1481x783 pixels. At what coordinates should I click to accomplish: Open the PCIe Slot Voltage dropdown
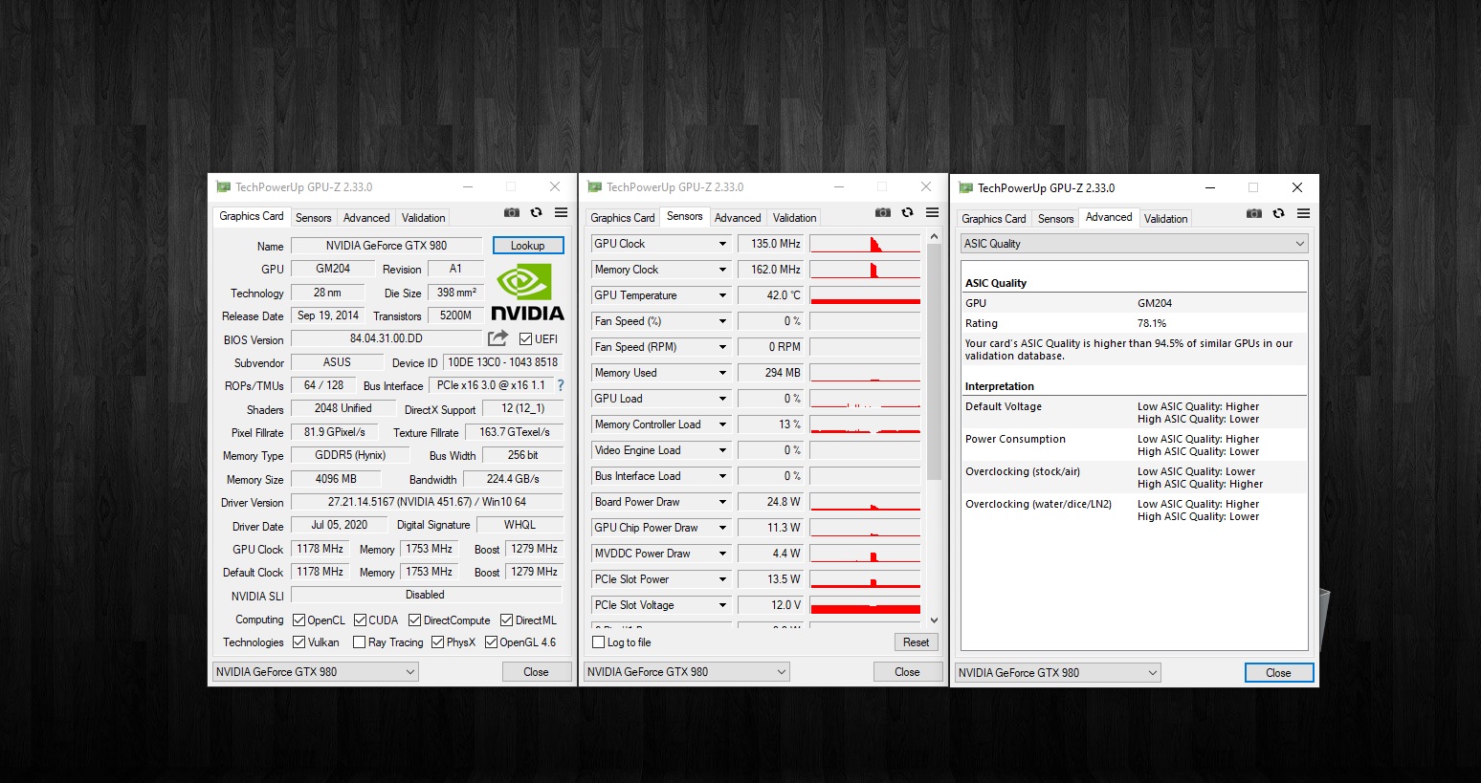(722, 605)
